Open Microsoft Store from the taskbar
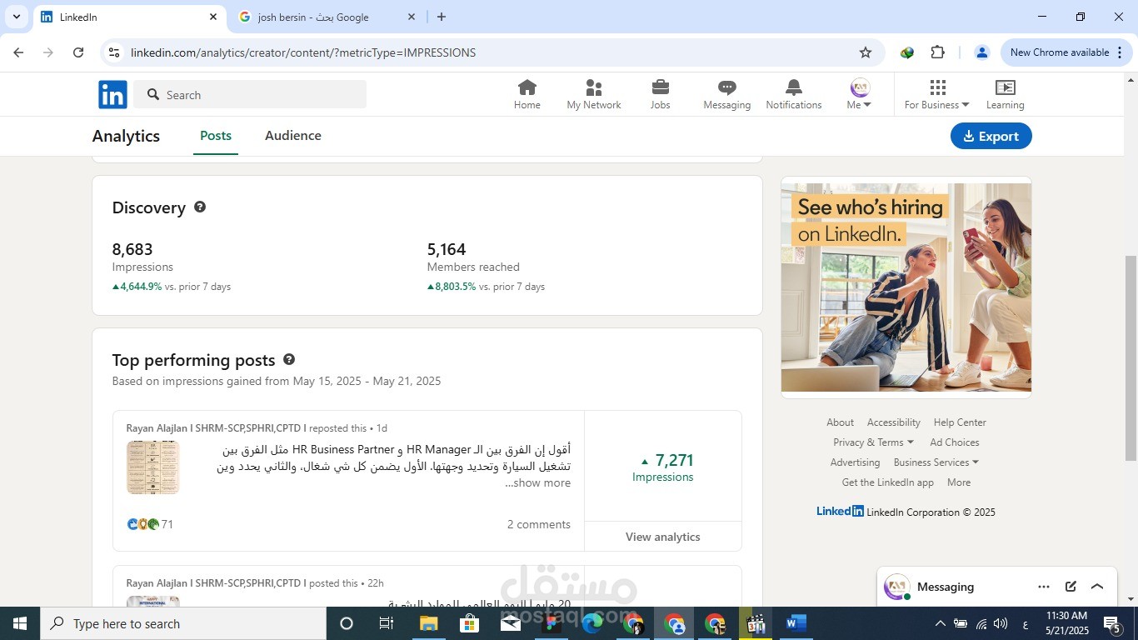This screenshot has width=1138, height=640. pyautogui.click(x=469, y=623)
